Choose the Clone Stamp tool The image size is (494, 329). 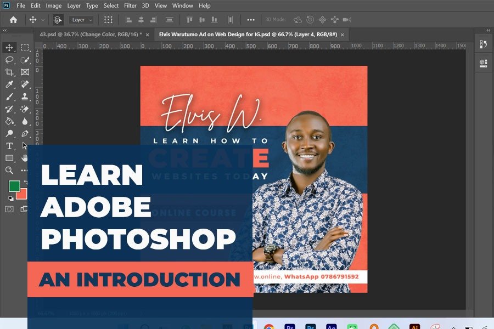coord(25,97)
